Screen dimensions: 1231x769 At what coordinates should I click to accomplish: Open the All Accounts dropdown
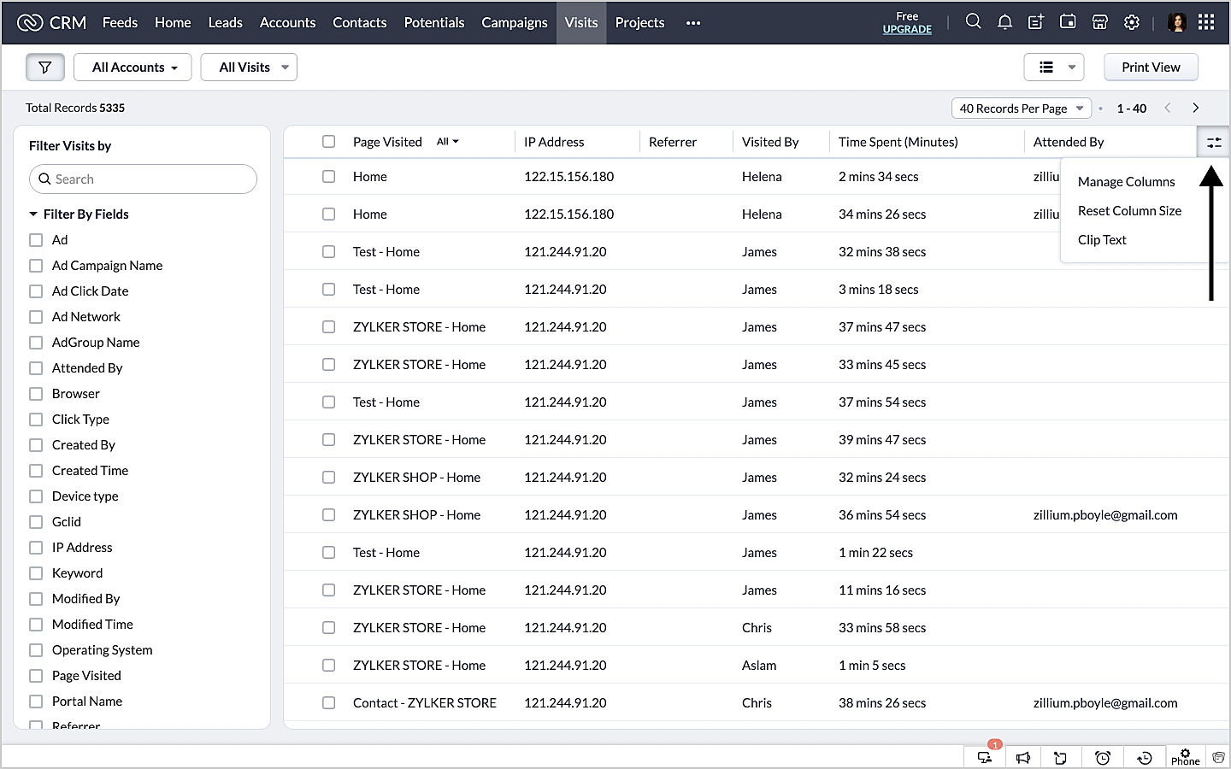click(x=133, y=68)
